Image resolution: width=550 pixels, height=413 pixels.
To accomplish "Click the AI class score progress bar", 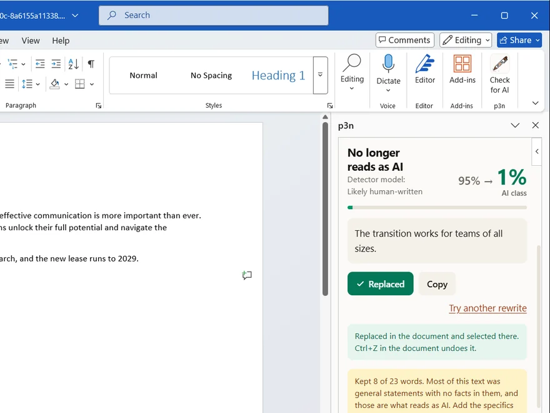I will click(x=437, y=208).
